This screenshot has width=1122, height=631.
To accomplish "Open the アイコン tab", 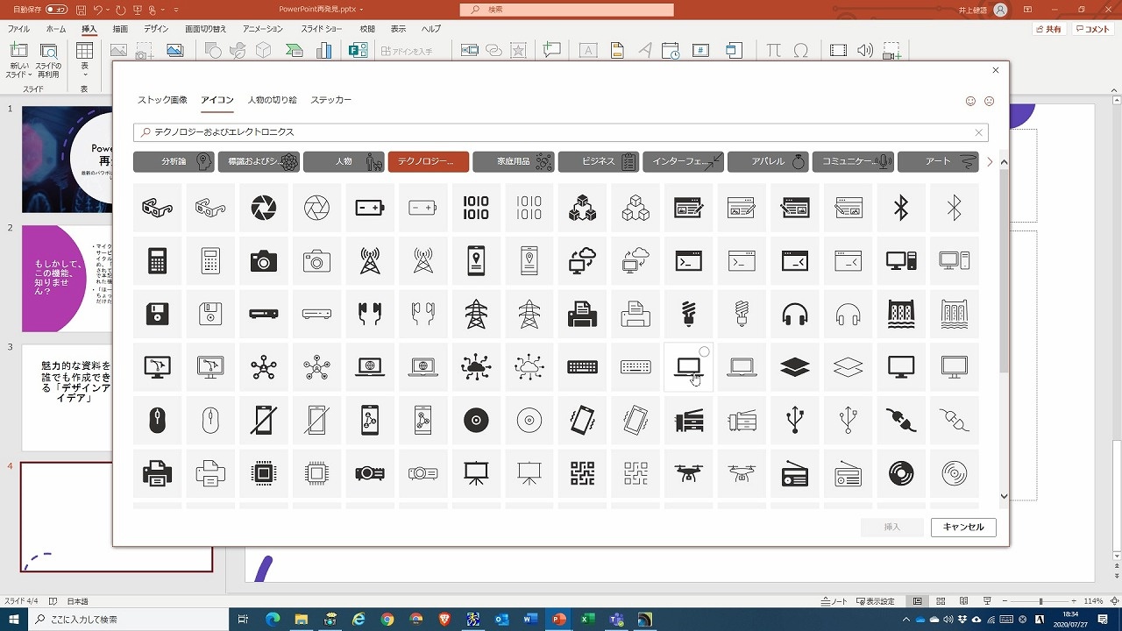I will click(217, 100).
